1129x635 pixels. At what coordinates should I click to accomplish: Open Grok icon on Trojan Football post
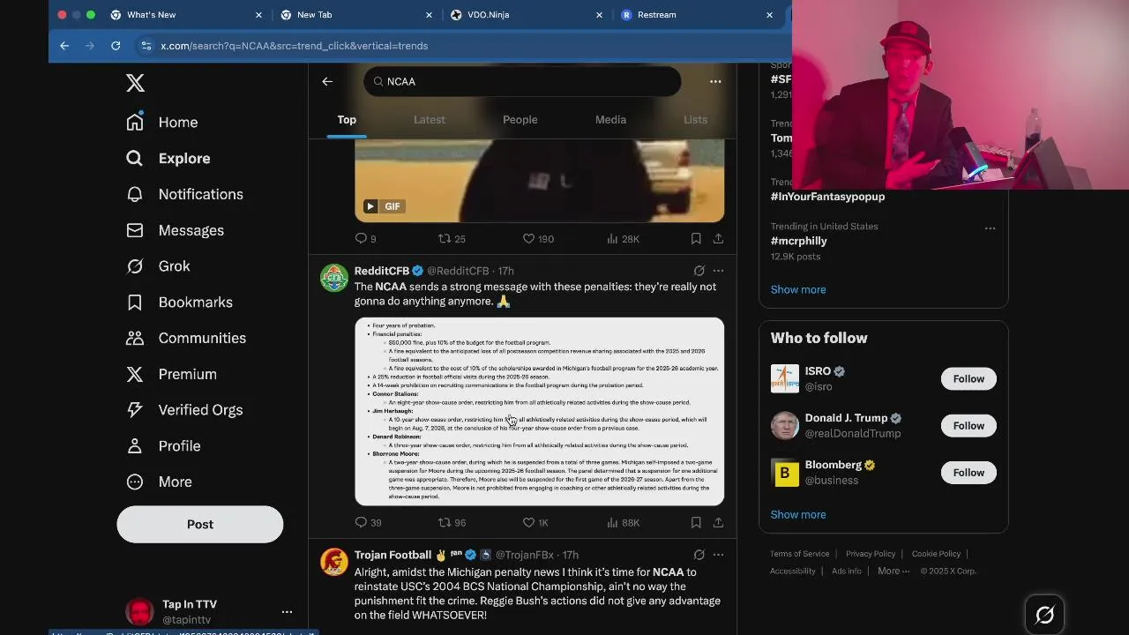pos(699,555)
